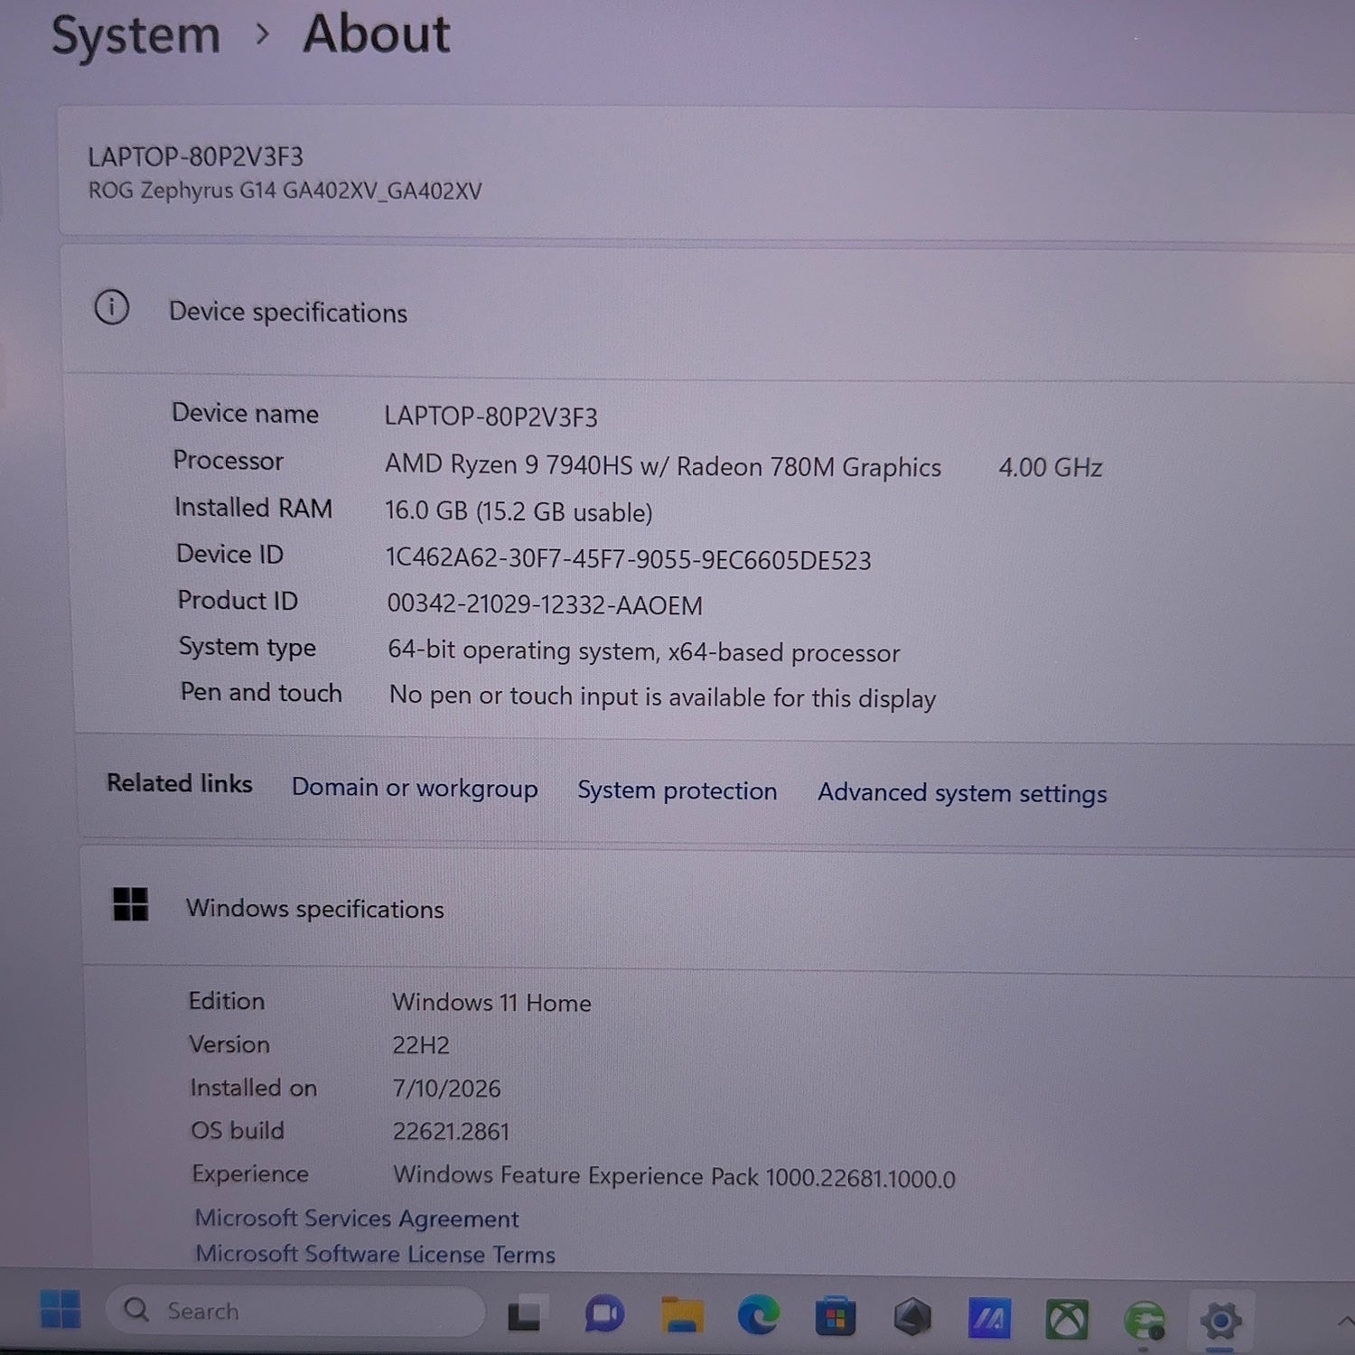The height and width of the screenshot is (1355, 1355).
Task: Launch Armoury Crate from taskbar
Action: [912, 1319]
